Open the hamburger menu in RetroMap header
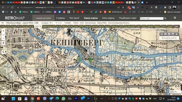This screenshot has height=102, width=182. 175,18
